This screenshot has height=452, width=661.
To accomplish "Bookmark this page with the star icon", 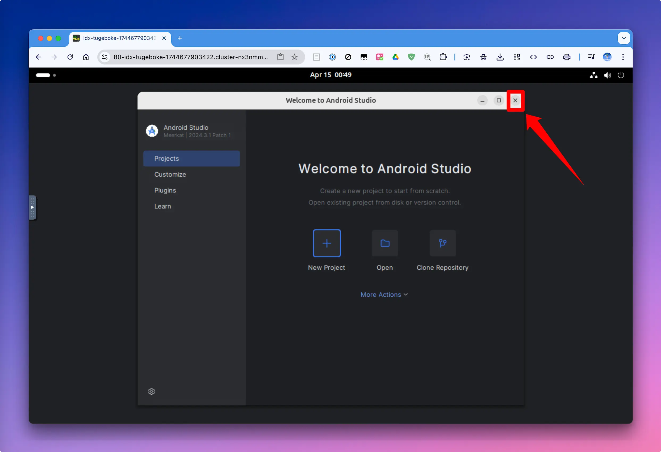I will (295, 57).
